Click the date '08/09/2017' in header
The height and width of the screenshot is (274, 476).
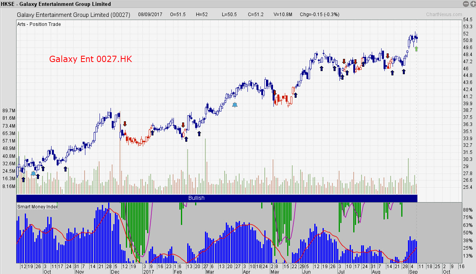pyautogui.click(x=150, y=15)
